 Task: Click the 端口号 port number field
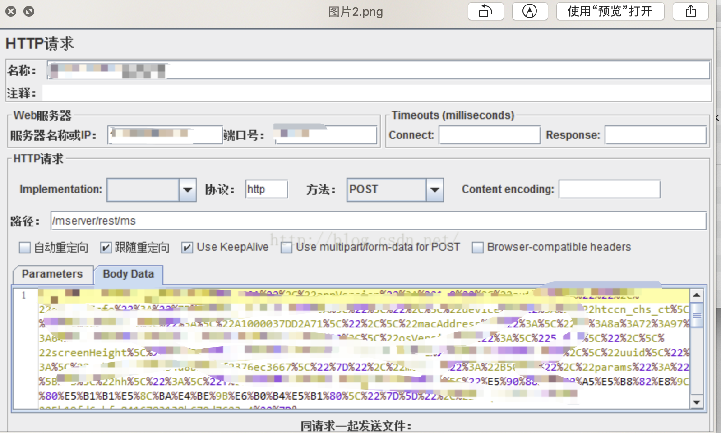pos(325,135)
